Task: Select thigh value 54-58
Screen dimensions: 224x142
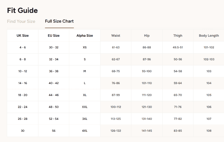Action: click(x=178, y=71)
